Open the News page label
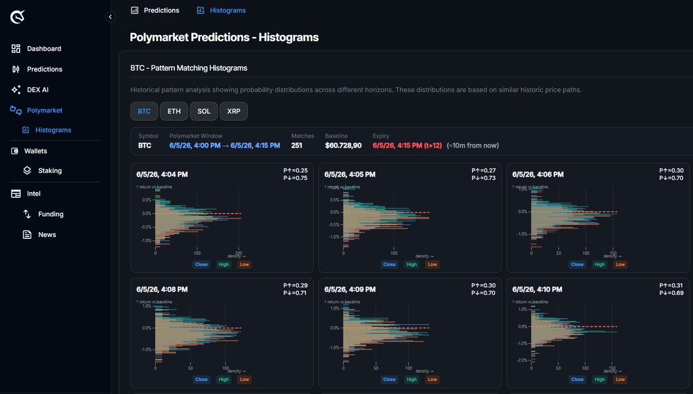Screen dimensions: 693x394 pos(47,235)
